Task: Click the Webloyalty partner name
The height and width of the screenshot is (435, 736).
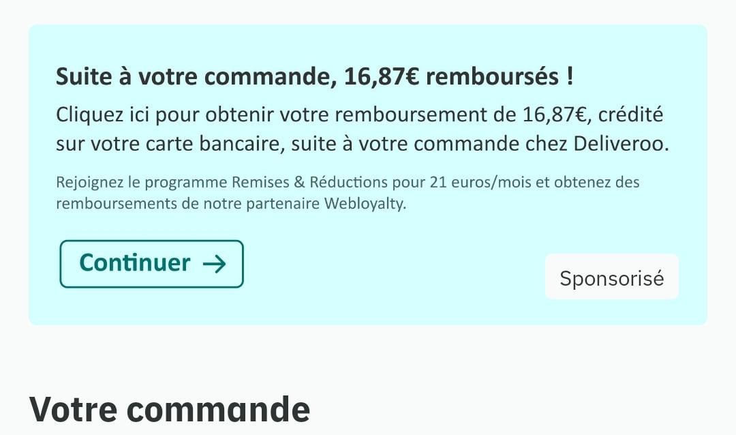Action: click(365, 204)
